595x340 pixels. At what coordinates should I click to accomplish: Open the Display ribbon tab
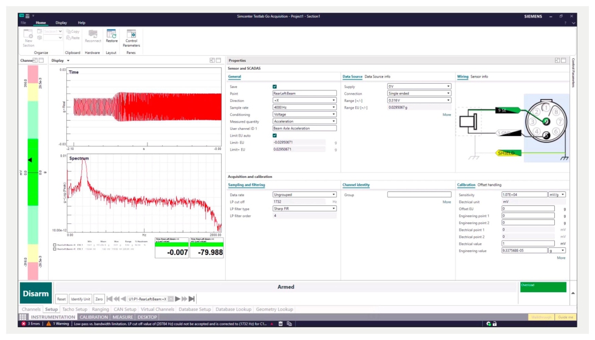pos(61,23)
